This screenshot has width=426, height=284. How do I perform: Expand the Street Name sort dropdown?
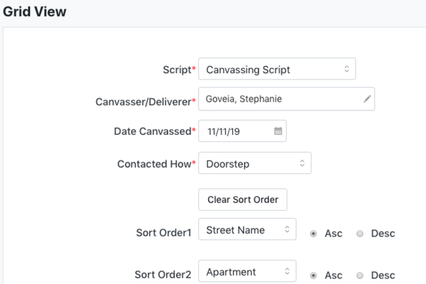247,229
